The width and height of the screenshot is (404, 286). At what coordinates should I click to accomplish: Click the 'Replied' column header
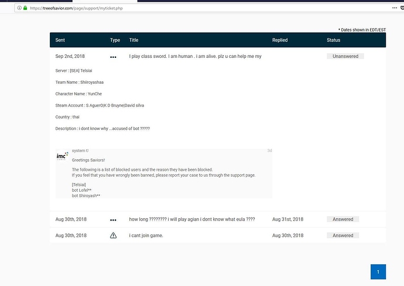click(280, 40)
